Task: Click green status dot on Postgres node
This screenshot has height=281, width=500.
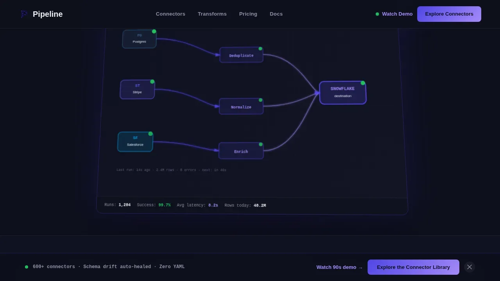Action: pos(154,31)
